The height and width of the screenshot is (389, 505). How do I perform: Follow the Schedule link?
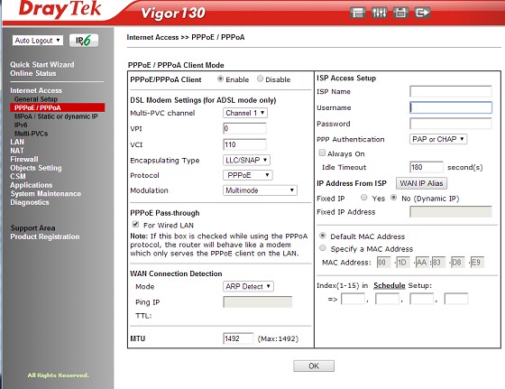[390, 285]
